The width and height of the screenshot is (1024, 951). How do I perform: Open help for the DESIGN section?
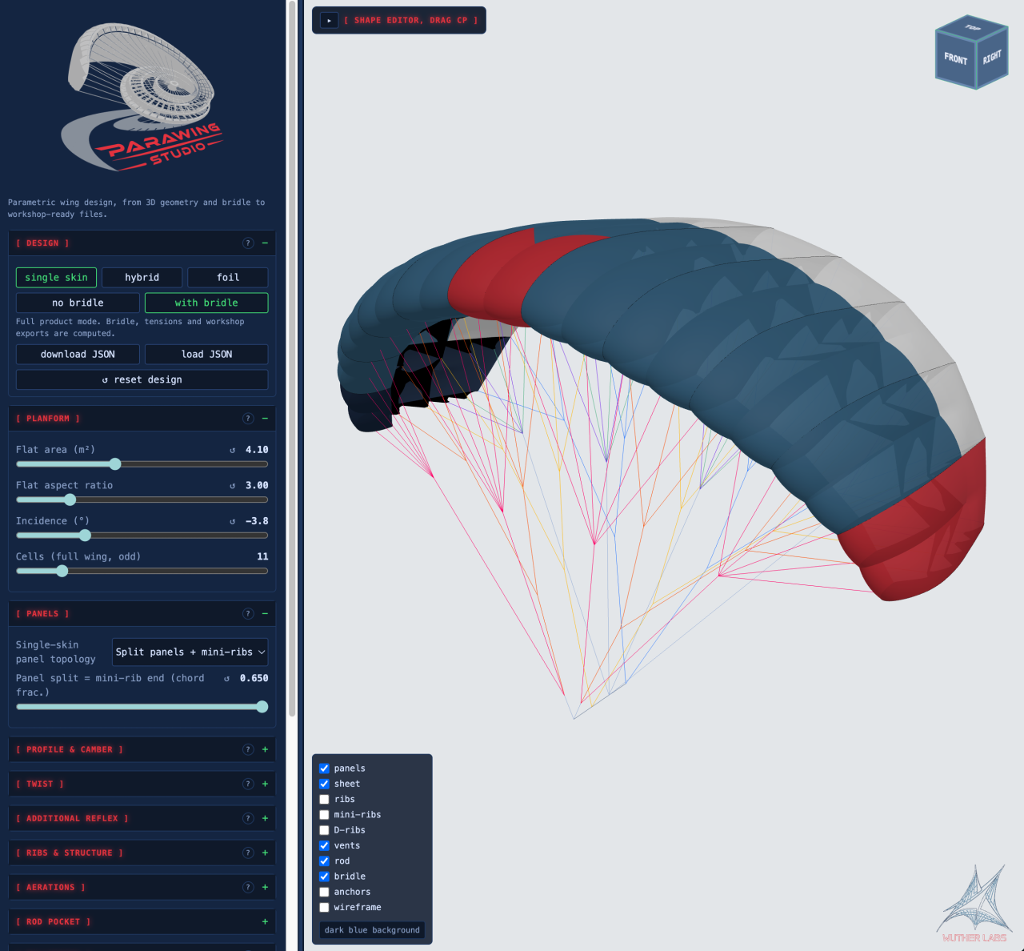[248, 243]
